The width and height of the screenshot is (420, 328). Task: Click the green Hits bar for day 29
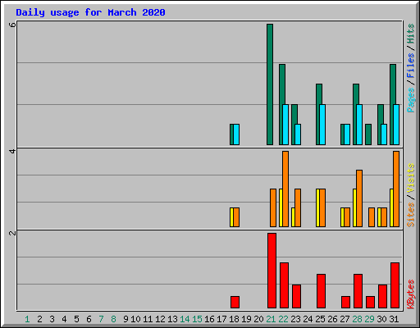coord(368,134)
